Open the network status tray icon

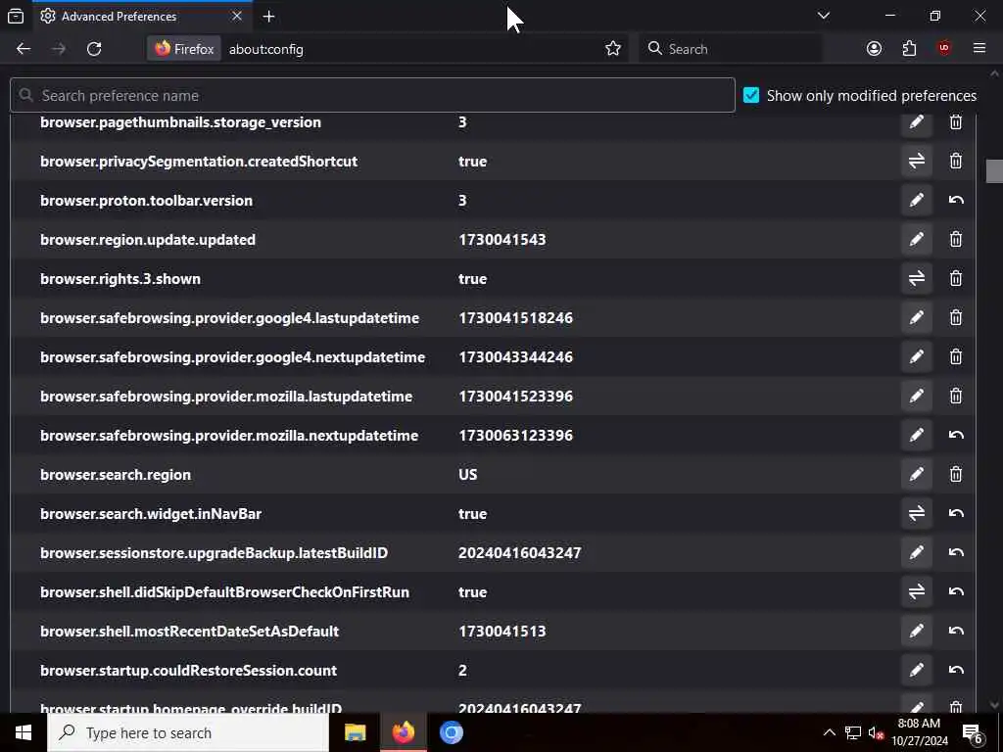pyautogui.click(x=853, y=732)
